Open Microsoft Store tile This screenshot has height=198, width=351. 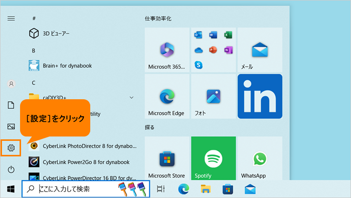click(x=167, y=158)
